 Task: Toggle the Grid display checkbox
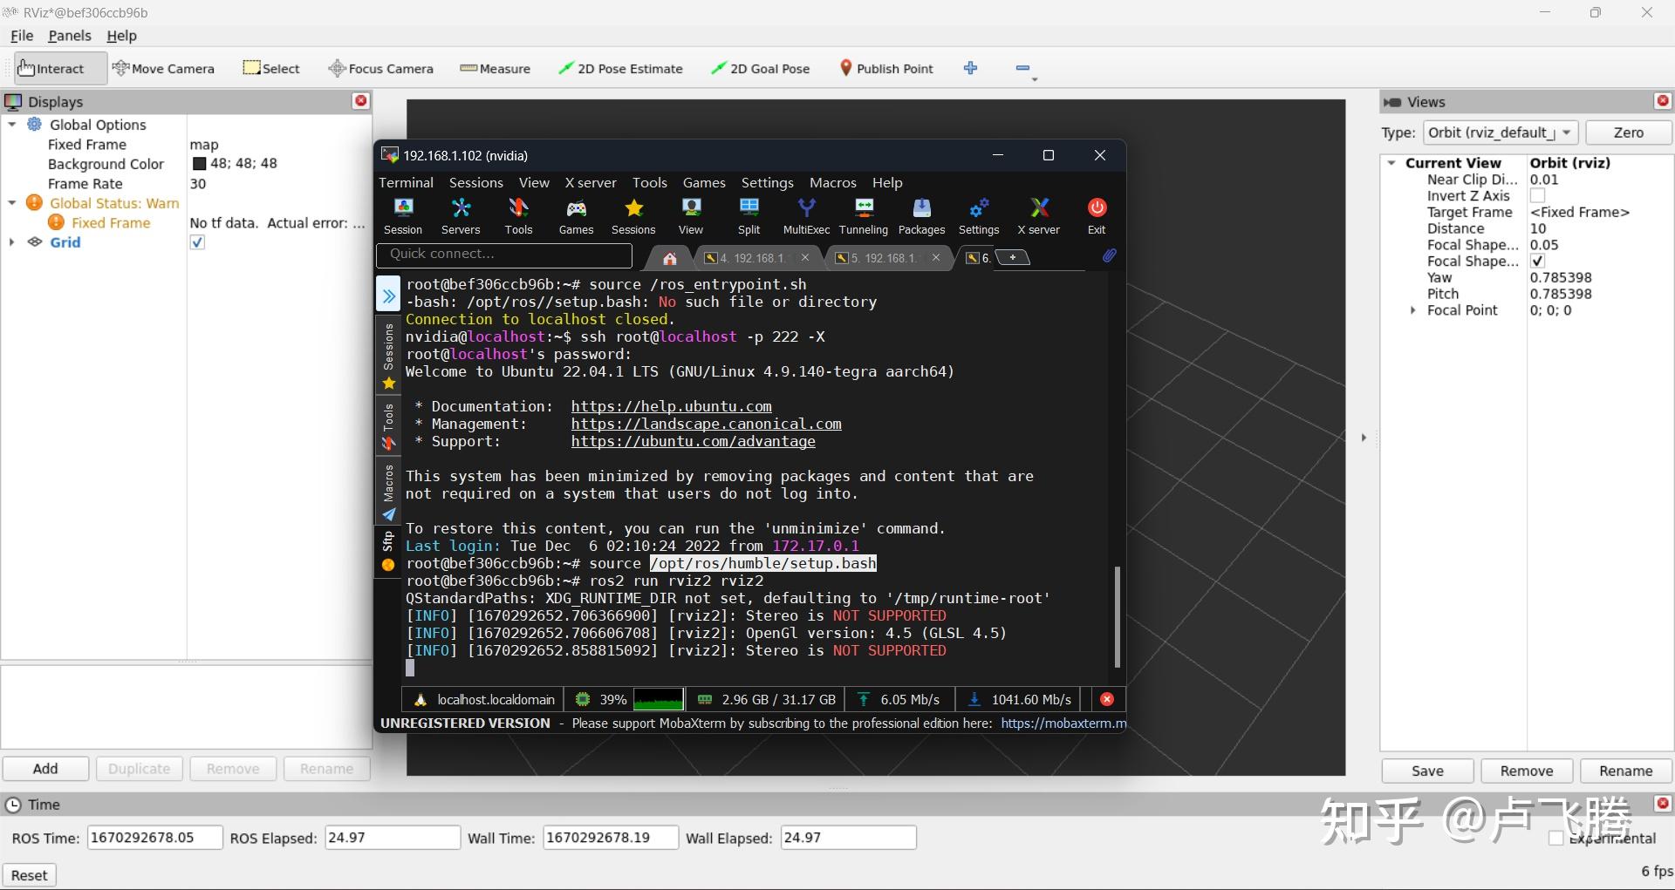[196, 242]
